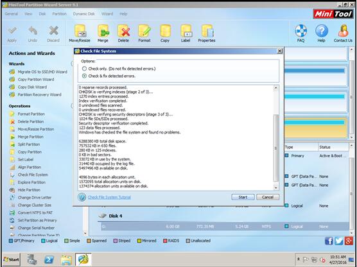Open the Google Plus share icon
Image resolution: width=357 pixels, height=267 pixels.
(349, 241)
